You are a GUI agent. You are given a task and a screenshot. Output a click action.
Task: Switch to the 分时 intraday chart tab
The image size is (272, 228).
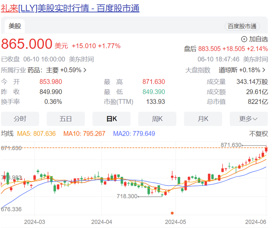pos(20,119)
